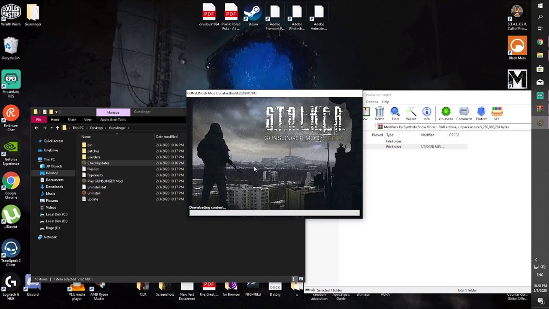Select the userdata folder in Explorer
Viewport: 549px width, 309px height.
[94, 157]
